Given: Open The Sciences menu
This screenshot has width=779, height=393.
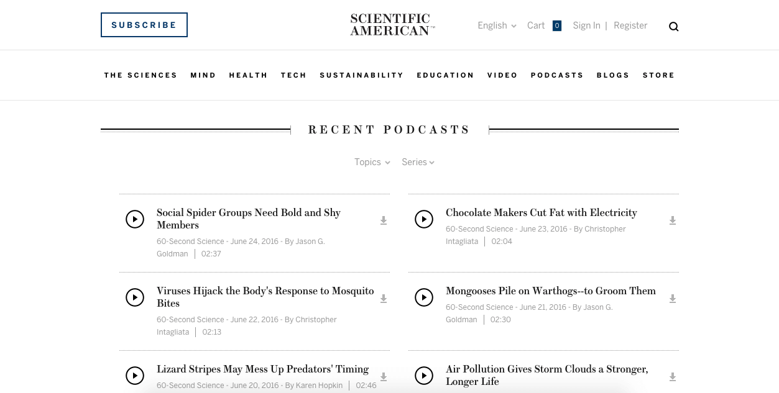Looking at the screenshot, I should point(141,75).
